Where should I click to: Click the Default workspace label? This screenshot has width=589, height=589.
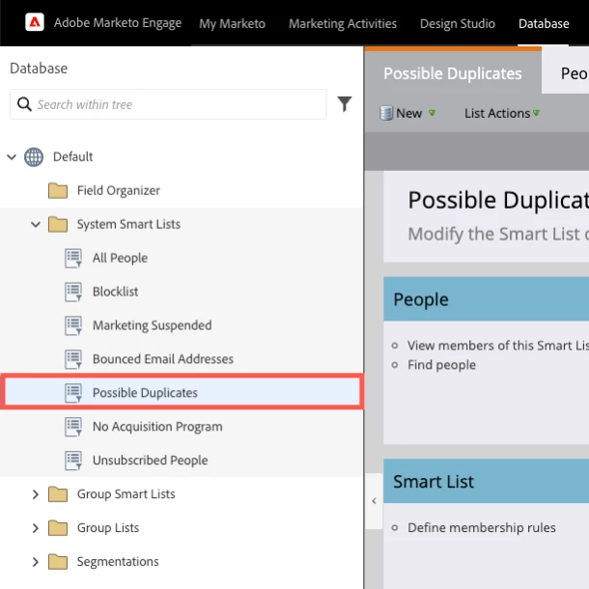point(72,156)
